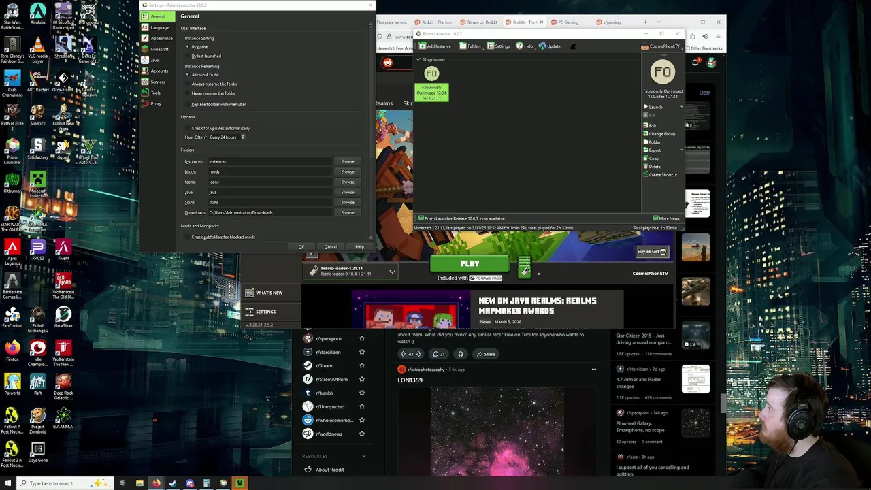Switch to Steam on Reddit browser tab
Viewport: 871px width, 490px height.
click(481, 22)
